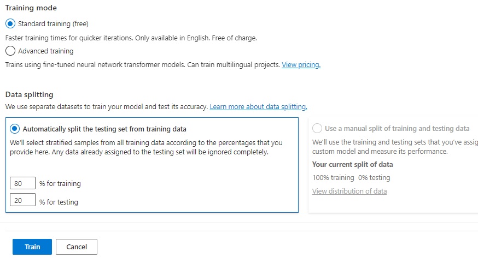Pick the manual split of training and testing radio
This screenshot has height=258, width=478.
(x=317, y=129)
